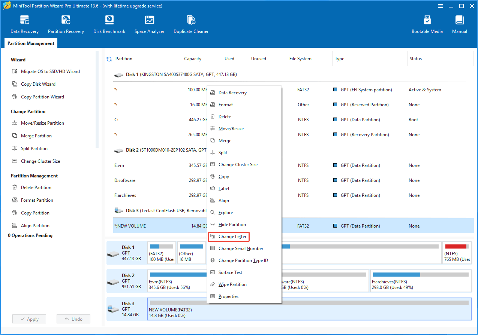Select the *:NEW VOLUME partition row
478x335 pixels.
294,226
